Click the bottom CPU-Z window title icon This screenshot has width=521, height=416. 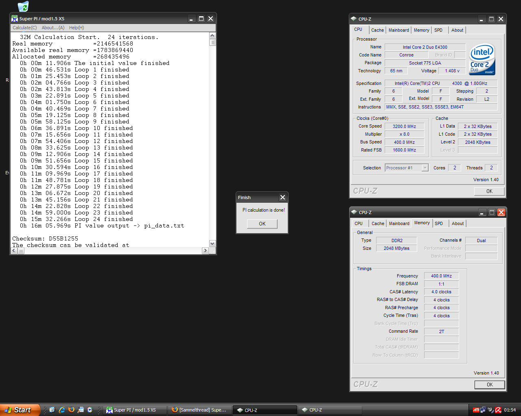[x=354, y=212]
